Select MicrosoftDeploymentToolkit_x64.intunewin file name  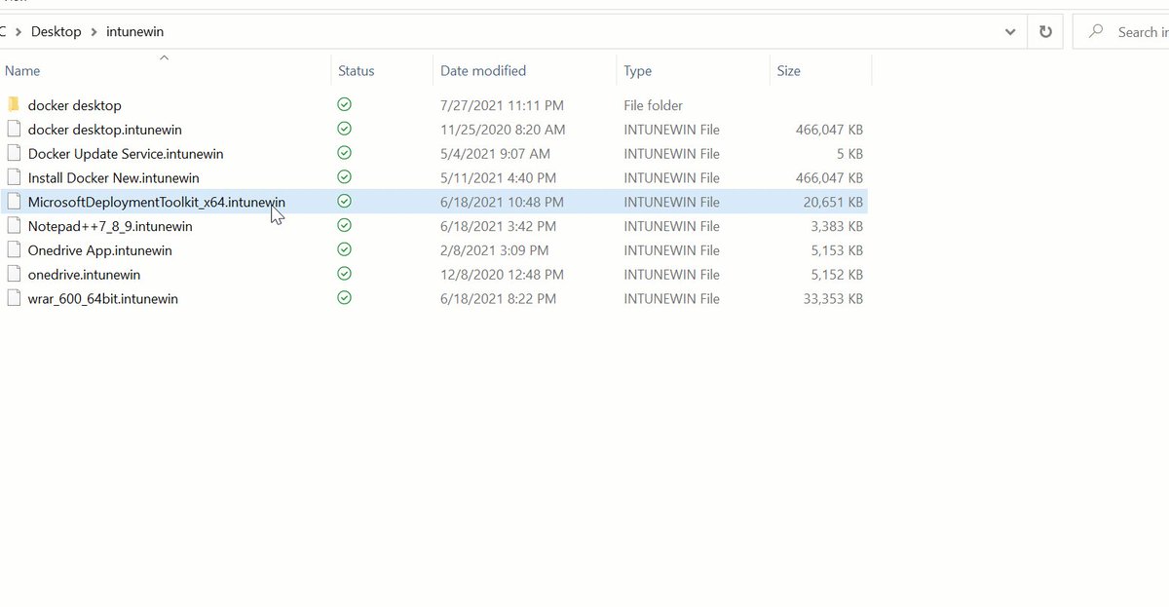pyautogui.click(x=157, y=202)
